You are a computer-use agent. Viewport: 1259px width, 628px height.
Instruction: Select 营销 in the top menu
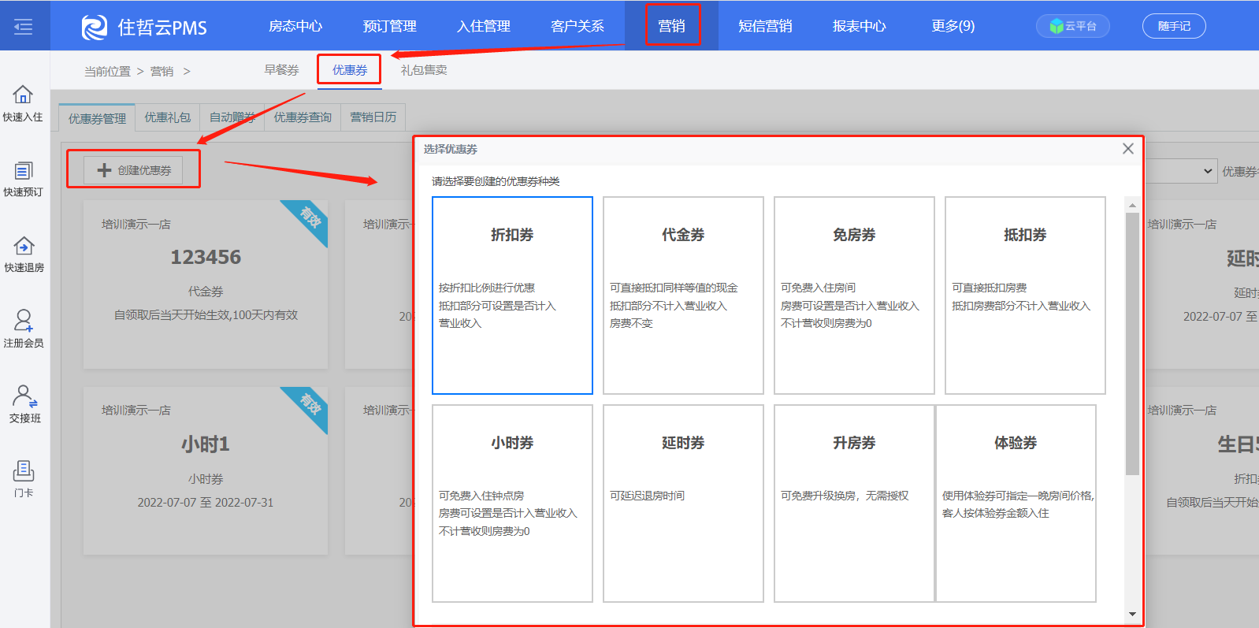coord(672,26)
